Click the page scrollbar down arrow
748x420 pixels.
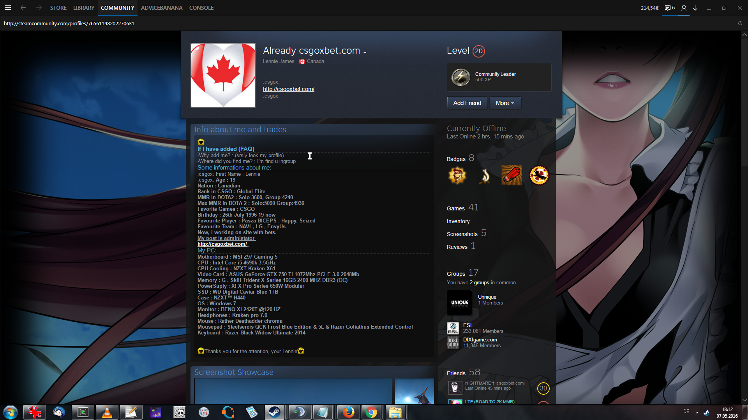[x=744, y=400]
